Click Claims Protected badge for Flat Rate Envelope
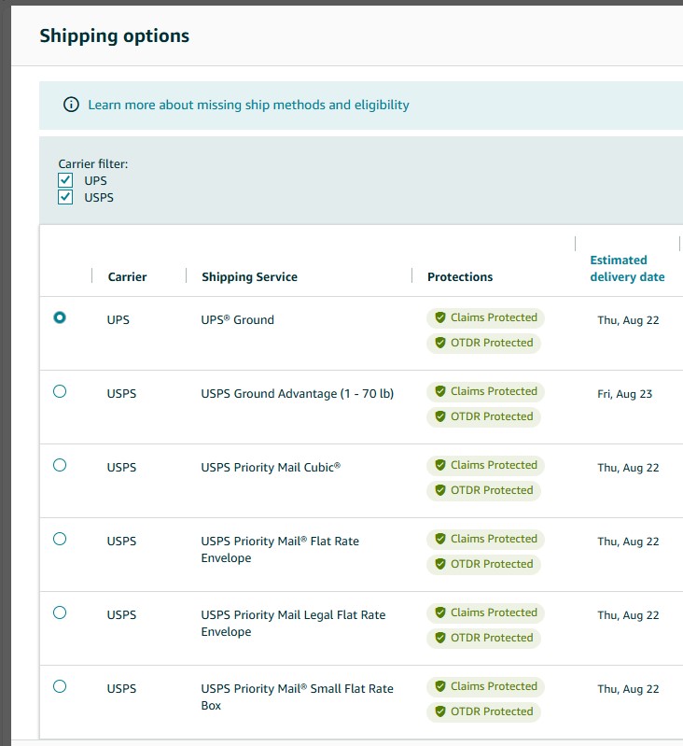683x746 pixels. [485, 539]
